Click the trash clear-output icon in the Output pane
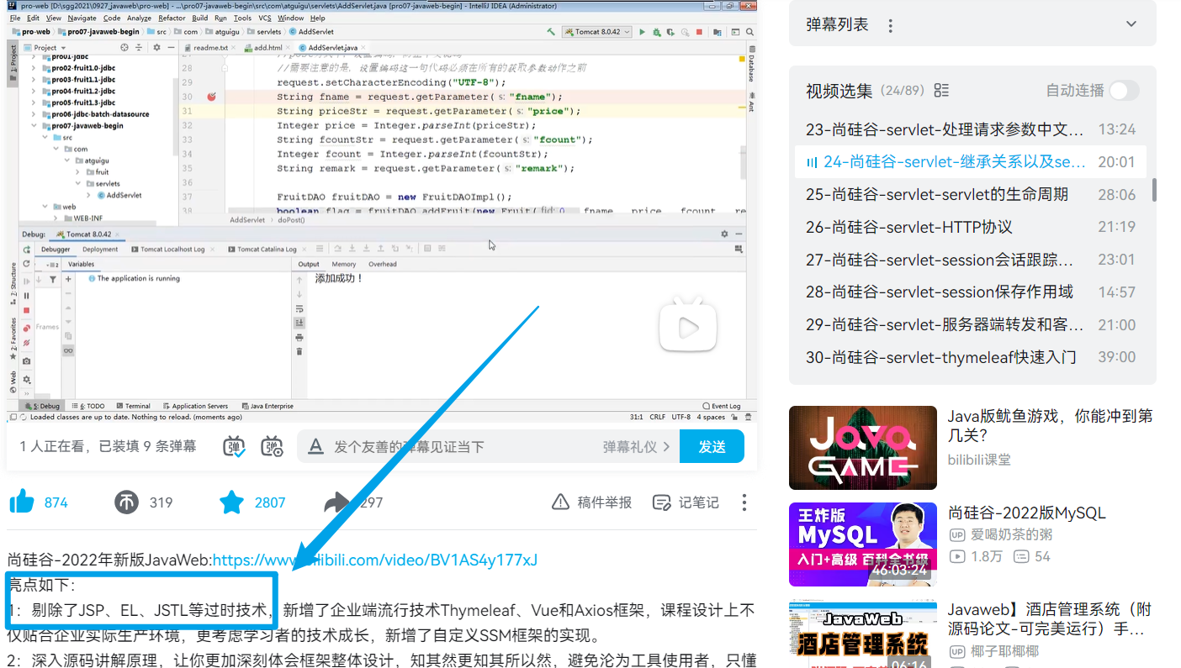Viewport: 1181px width, 668px height. 299,351
